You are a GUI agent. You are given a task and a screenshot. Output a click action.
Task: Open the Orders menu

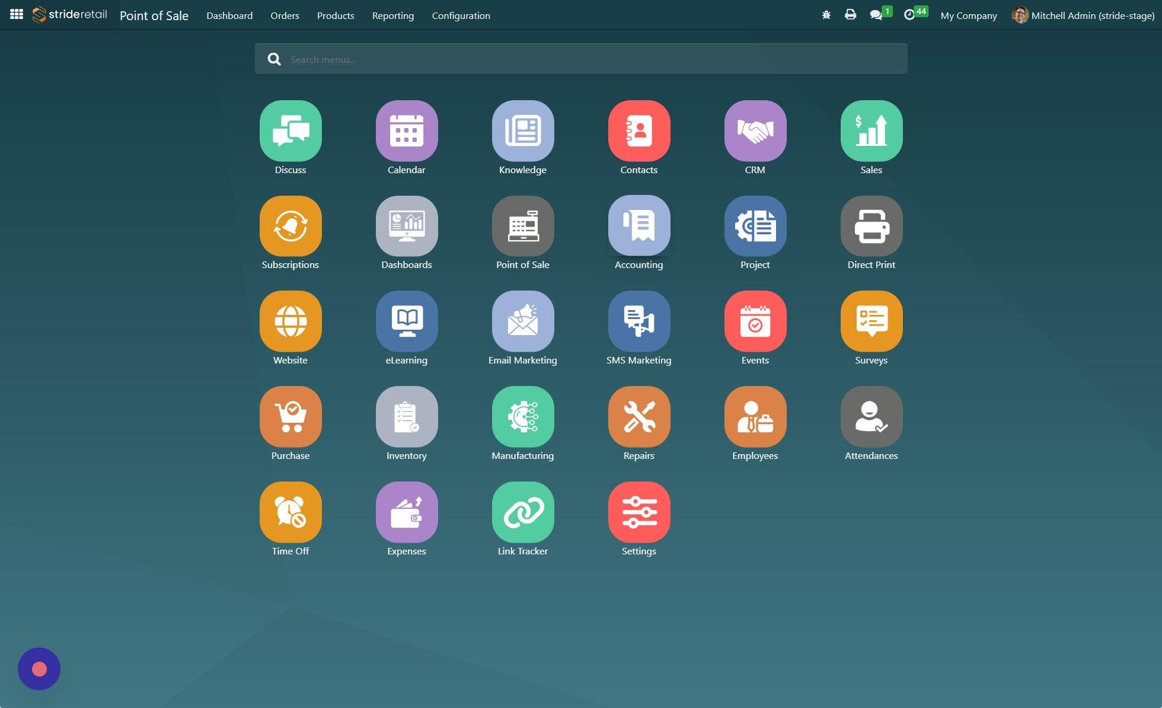(285, 15)
